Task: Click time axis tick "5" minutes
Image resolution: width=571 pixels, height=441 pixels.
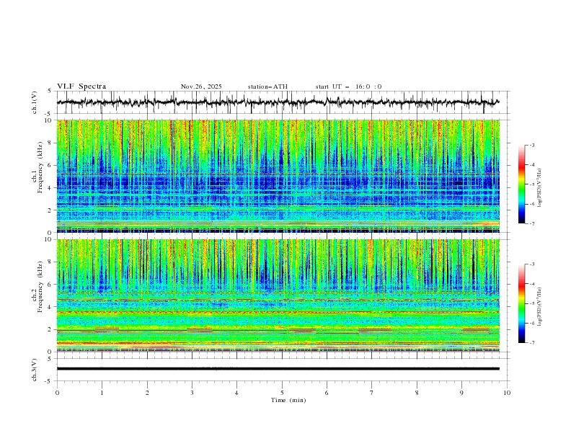Action: click(282, 393)
